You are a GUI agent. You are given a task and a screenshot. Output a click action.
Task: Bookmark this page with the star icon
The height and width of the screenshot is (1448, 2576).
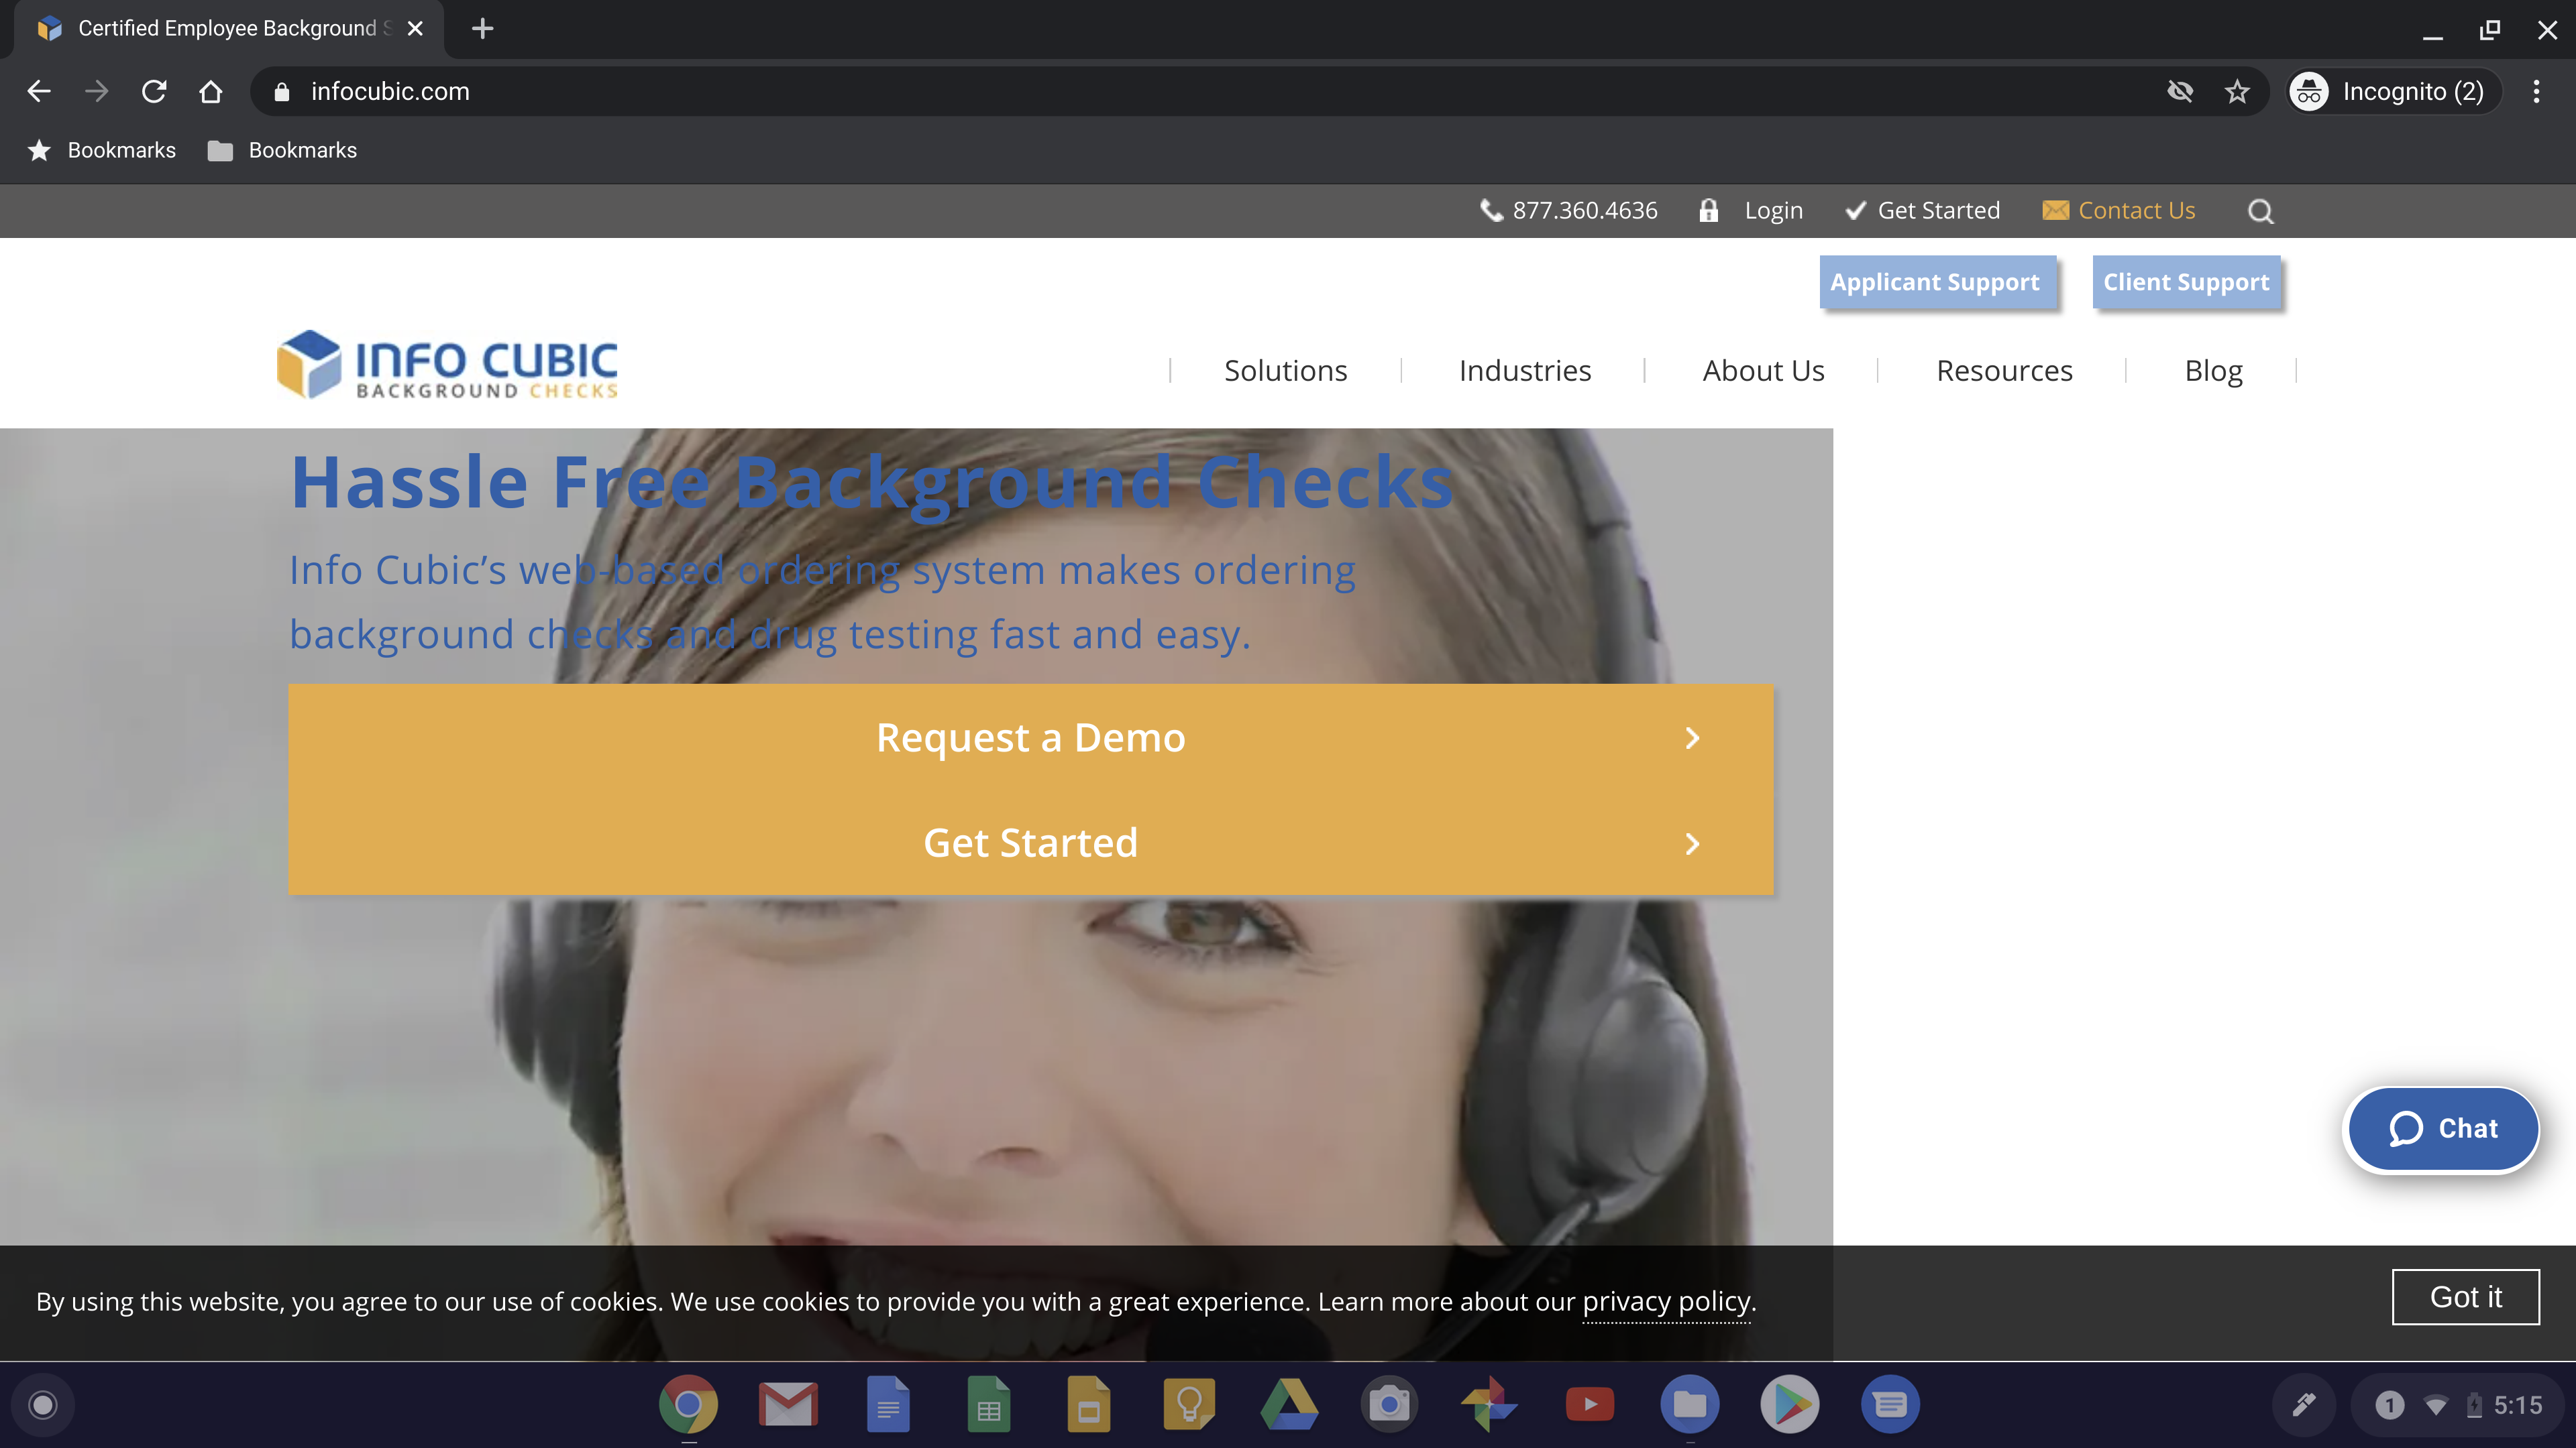click(2237, 92)
